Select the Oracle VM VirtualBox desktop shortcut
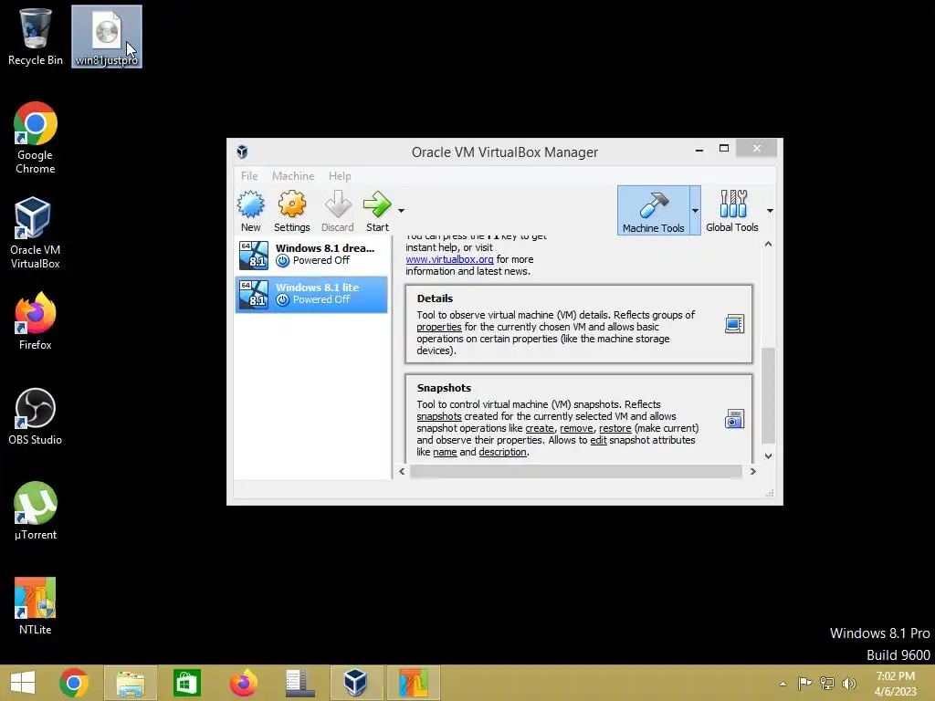The image size is (935, 701). pos(36,233)
